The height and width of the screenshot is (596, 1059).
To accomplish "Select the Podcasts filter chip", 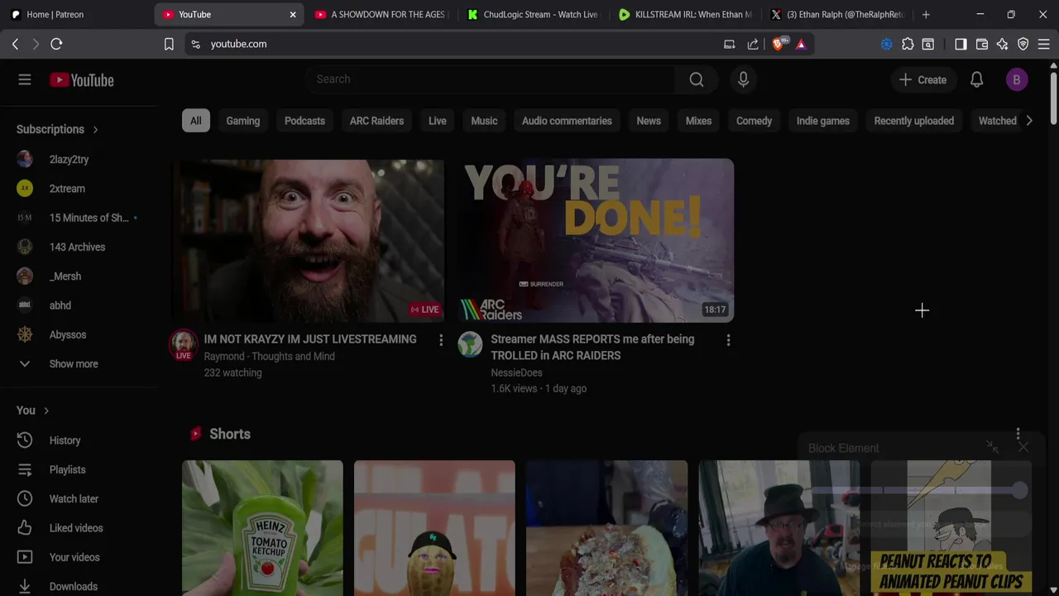I will [304, 121].
